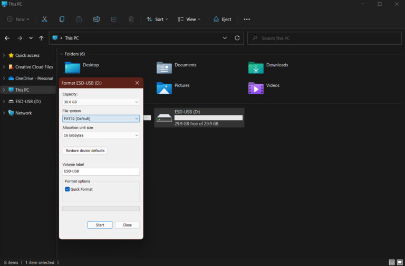Switch to large thumbnails view in status bar

coord(400,262)
